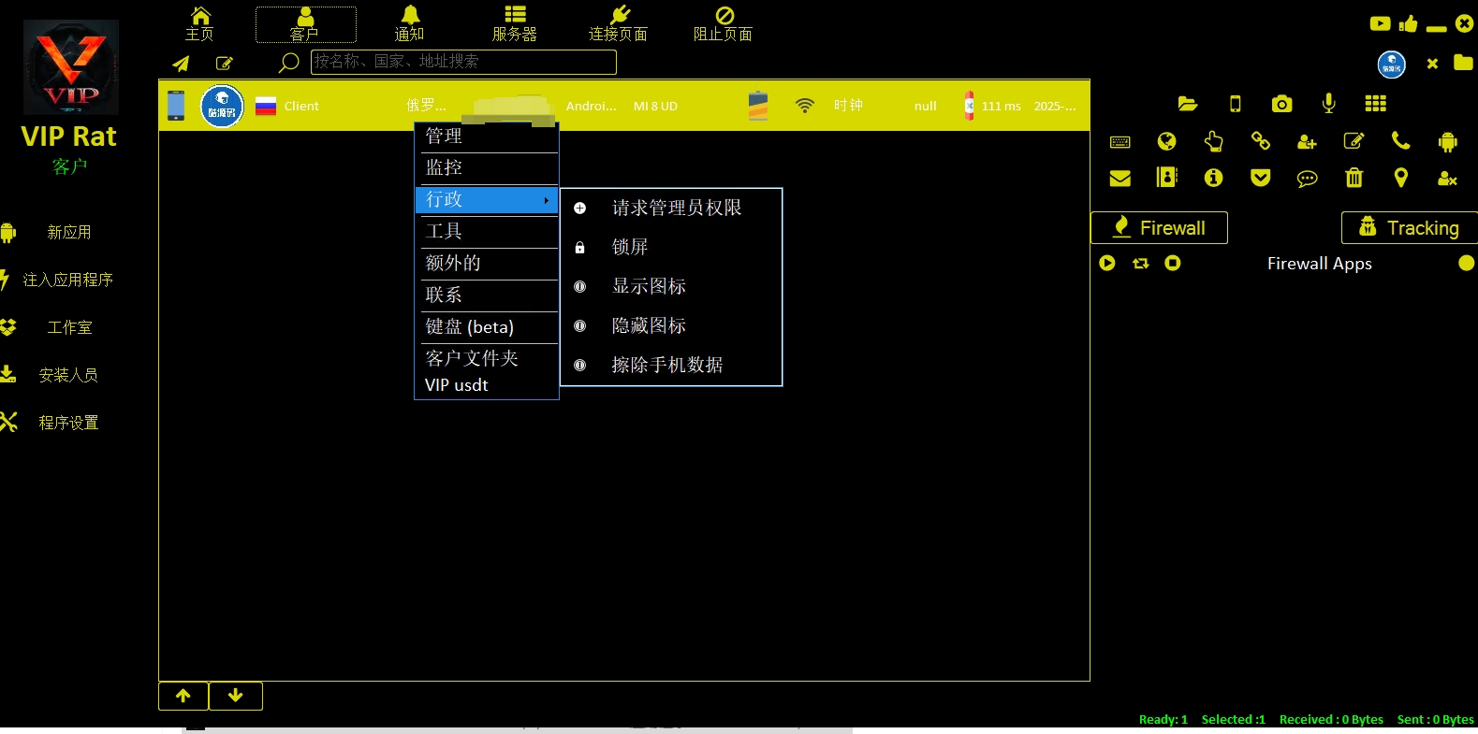1478x734 pixels.
Task: Select the pointing hand icon
Action: coord(1213,141)
